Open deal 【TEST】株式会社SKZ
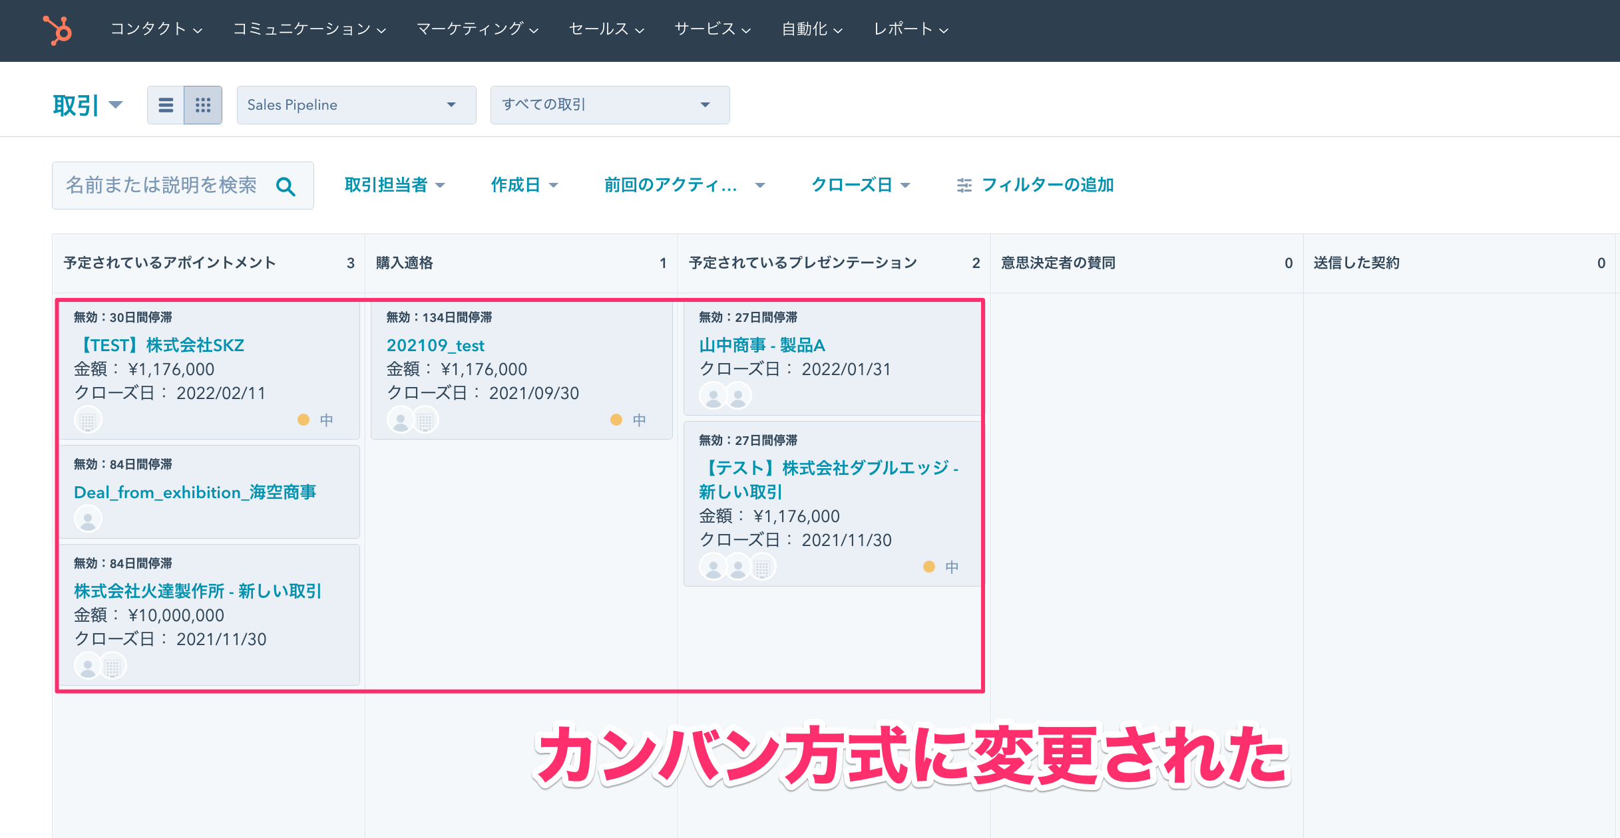 [x=159, y=345]
